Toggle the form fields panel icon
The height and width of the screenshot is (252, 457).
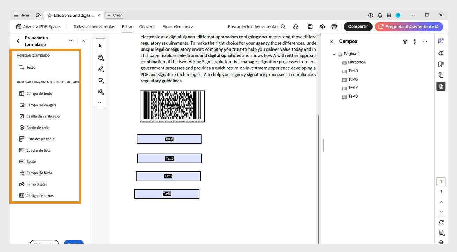tap(441, 86)
